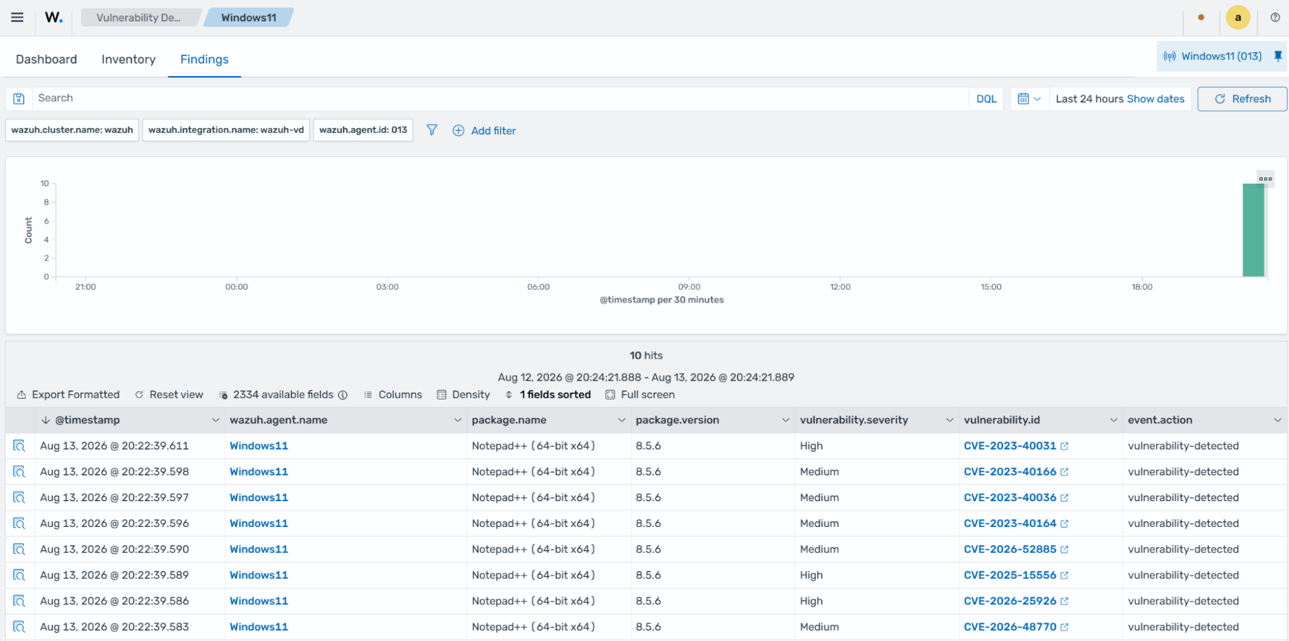Edit wazuh.agent.id: 013 filter pill
This screenshot has width=1289, height=641.
(363, 130)
